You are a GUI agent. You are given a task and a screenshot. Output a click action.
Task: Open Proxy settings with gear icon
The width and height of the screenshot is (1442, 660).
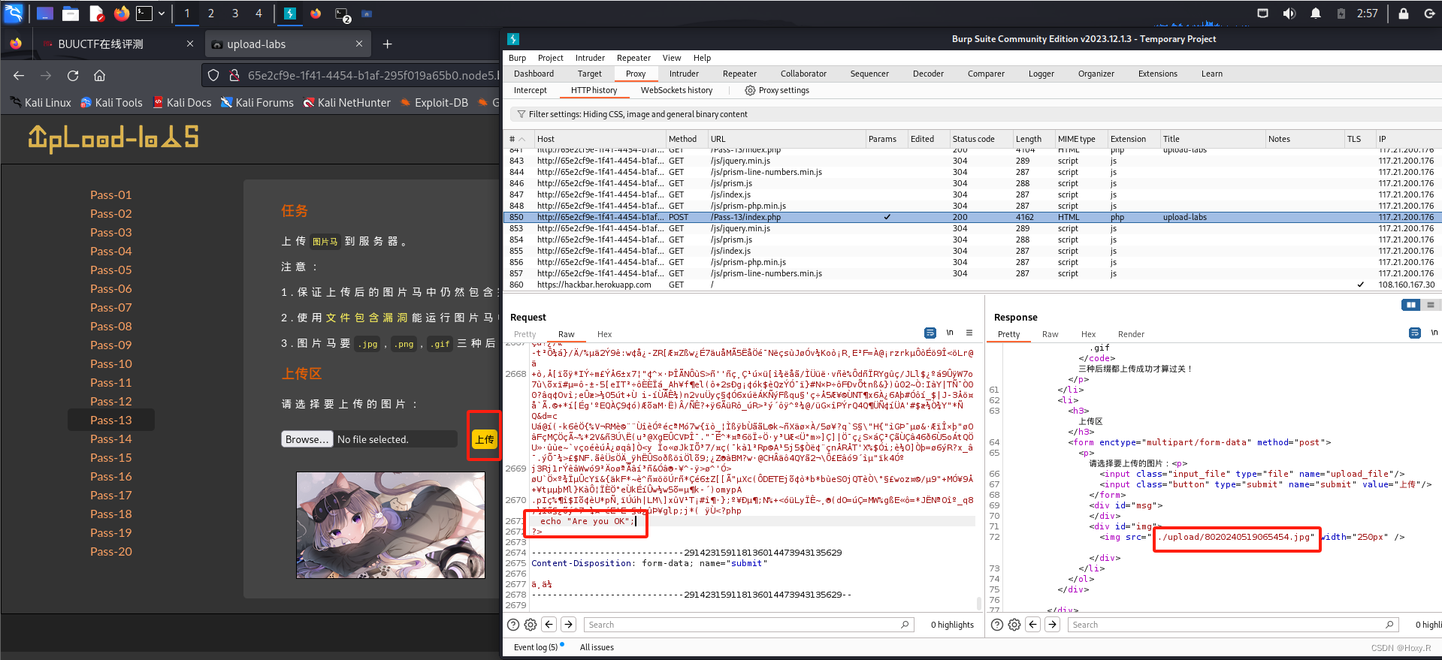coord(777,90)
